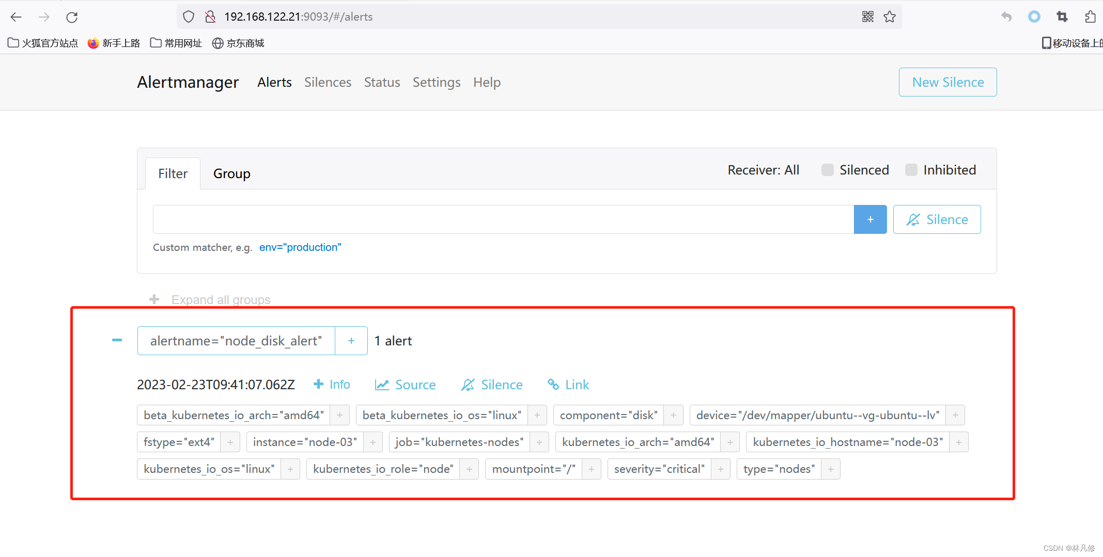
Task: Add beta_kubernetes_io_arch="amd64" label to filter
Action: [340, 415]
